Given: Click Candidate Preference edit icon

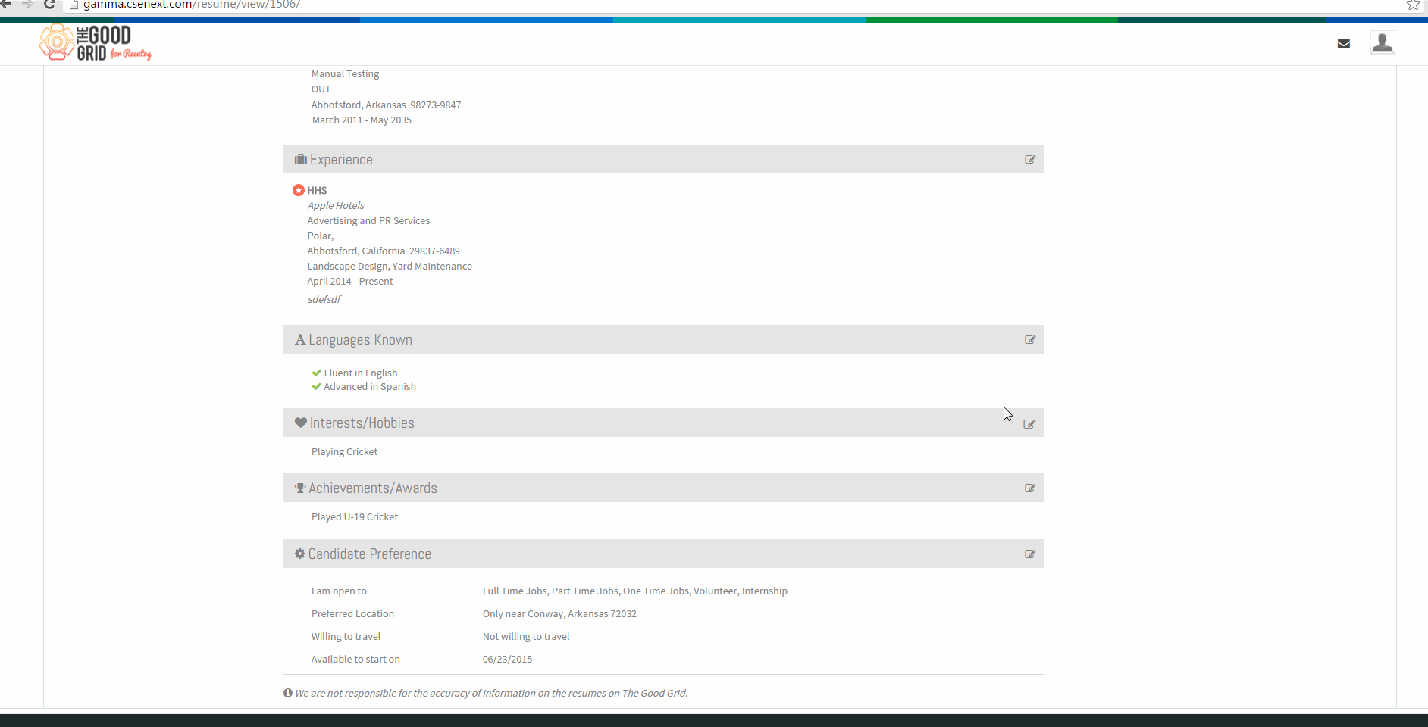Looking at the screenshot, I should tap(1030, 554).
